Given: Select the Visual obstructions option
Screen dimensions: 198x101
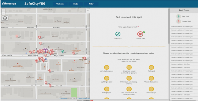Looking at the screenshot, I should [151, 78].
